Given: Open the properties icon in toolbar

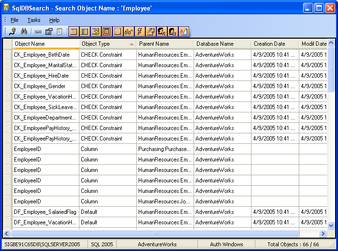Looking at the screenshot, I should coord(49,31).
